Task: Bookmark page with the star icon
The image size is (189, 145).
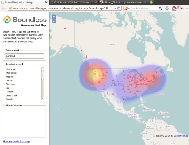Action: (x=112, y=8)
